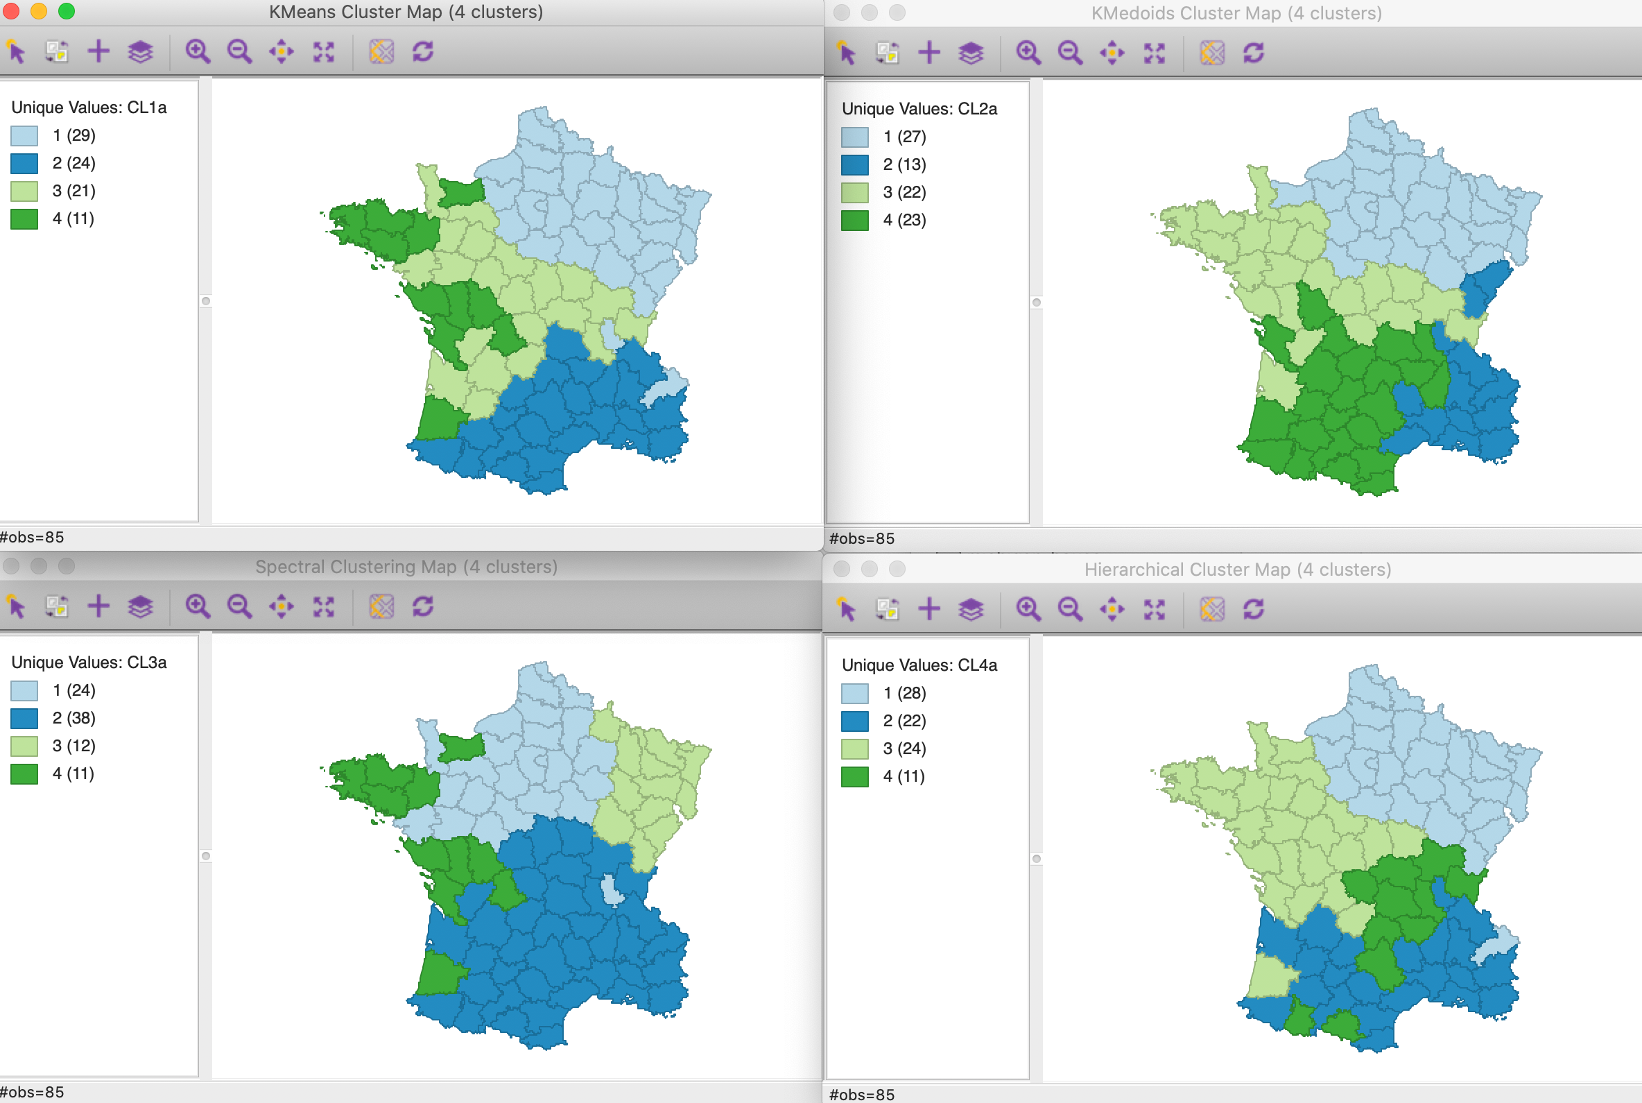The width and height of the screenshot is (1642, 1103).
Task: Open Map Layer Settings in Spectral window
Action: pyautogui.click(x=141, y=607)
